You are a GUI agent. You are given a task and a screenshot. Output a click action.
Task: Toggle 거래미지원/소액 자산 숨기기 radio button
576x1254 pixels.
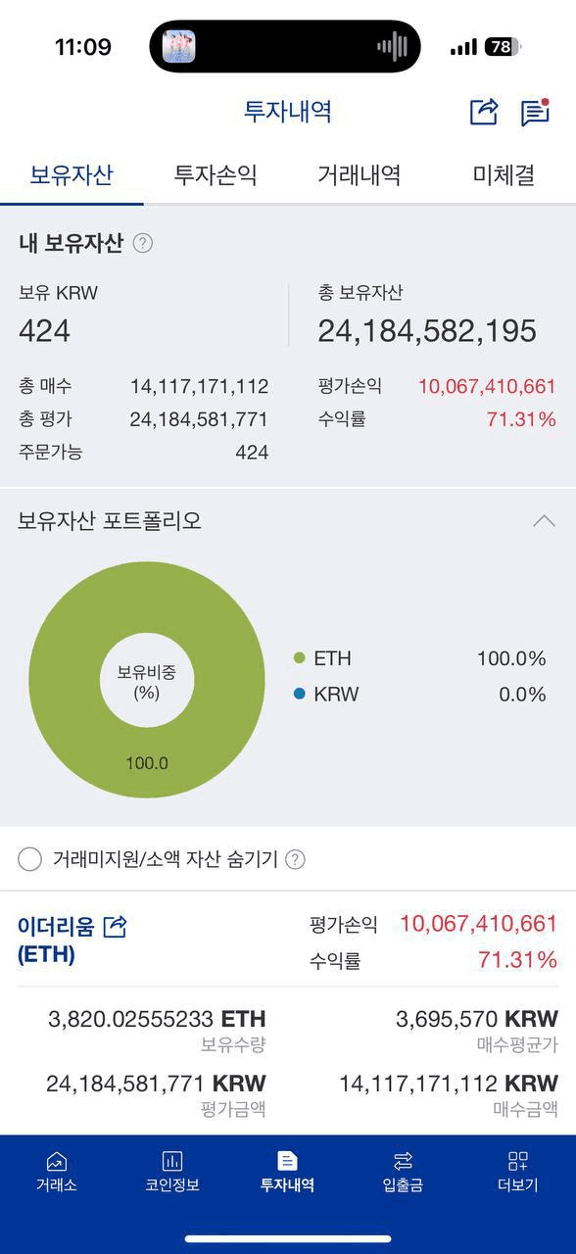[29, 859]
